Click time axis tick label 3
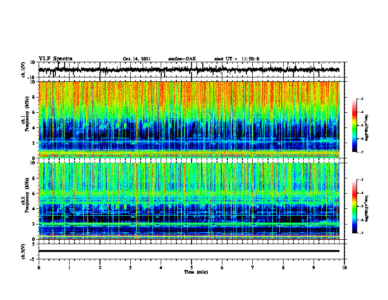 [130, 268]
